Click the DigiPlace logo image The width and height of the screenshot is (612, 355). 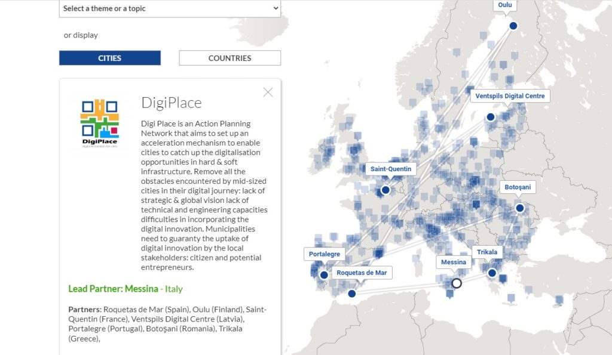(100, 123)
